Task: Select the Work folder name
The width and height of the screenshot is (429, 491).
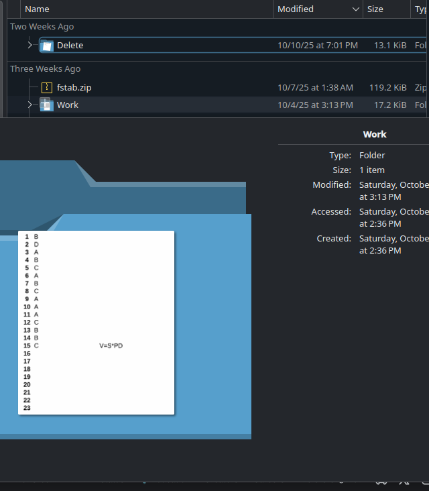Action: pos(68,105)
